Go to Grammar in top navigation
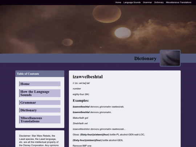 (x=147, y=3)
